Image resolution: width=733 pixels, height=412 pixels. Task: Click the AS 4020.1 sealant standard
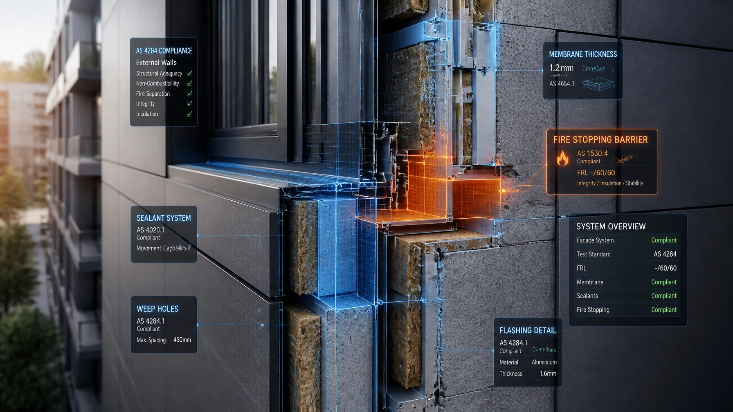tap(150, 230)
